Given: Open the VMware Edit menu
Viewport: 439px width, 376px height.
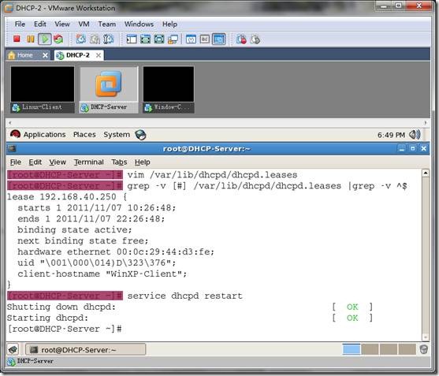Looking at the screenshot, I should 39,24.
